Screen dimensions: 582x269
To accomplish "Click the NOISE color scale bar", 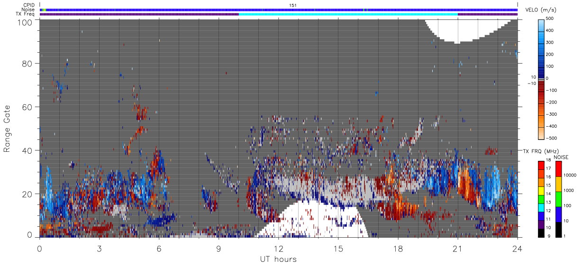I will (559, 199).
